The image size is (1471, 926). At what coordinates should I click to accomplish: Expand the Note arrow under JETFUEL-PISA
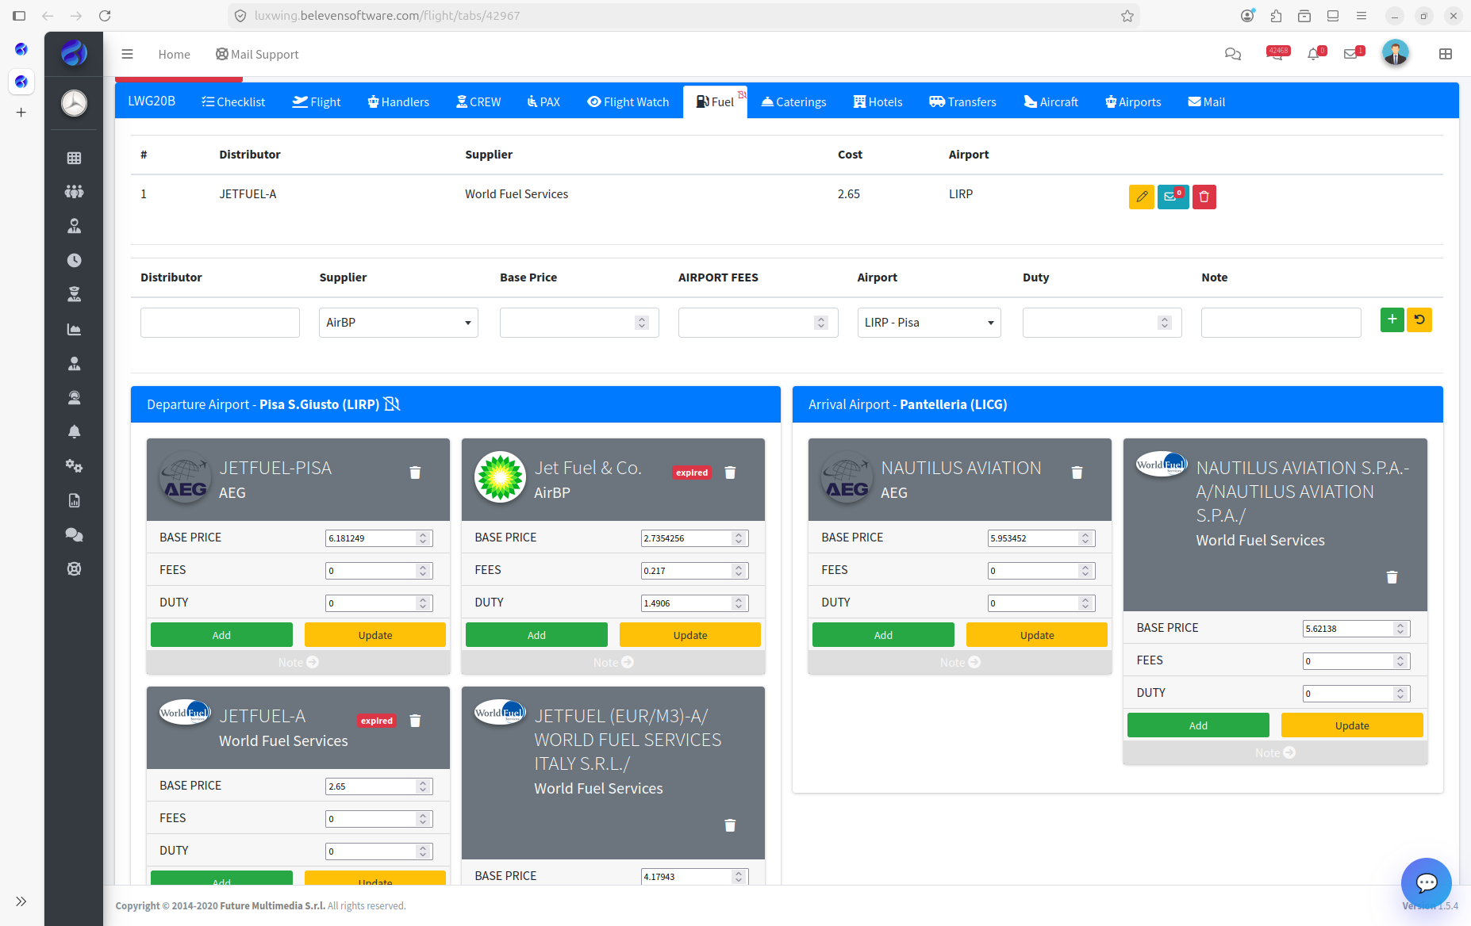(x=298, y=662)
